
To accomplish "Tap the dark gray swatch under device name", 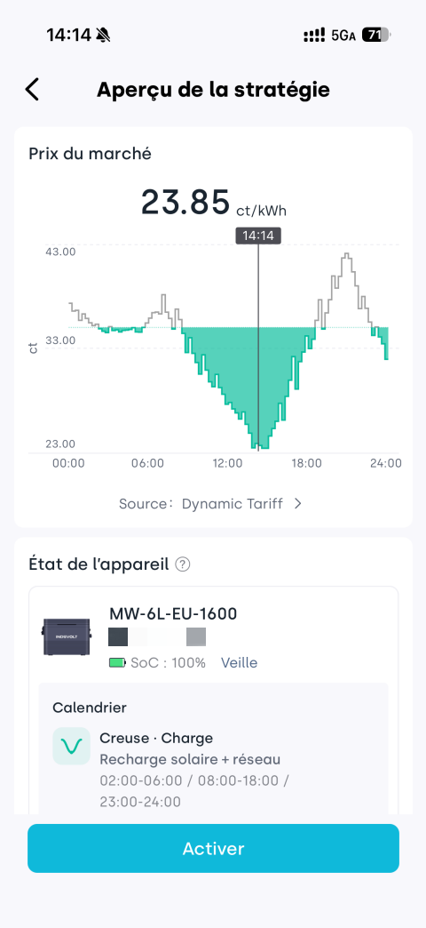I will click(x=118, y=636).
